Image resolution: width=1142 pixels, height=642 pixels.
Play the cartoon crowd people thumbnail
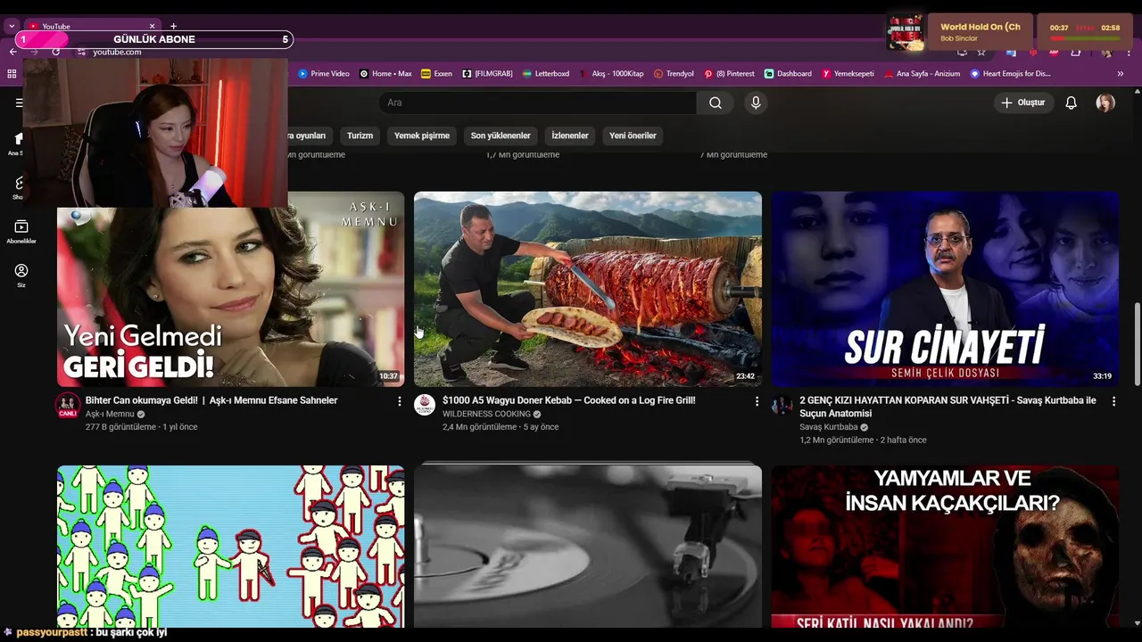pos(230,546)
